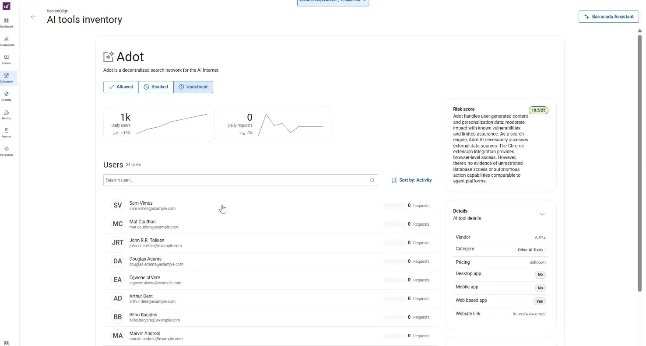This screenshot has height=346, width=646.
Task: Open the Sort by: Activity menu
Action: click(411, 180)
